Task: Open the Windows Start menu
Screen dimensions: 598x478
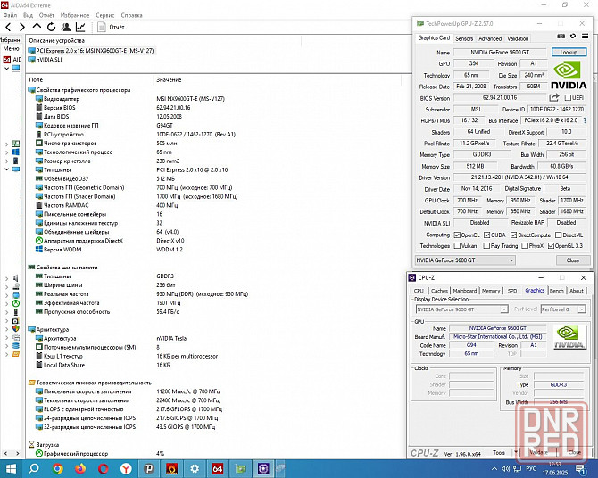Action: pyautogui.click(x=11, y=468)
